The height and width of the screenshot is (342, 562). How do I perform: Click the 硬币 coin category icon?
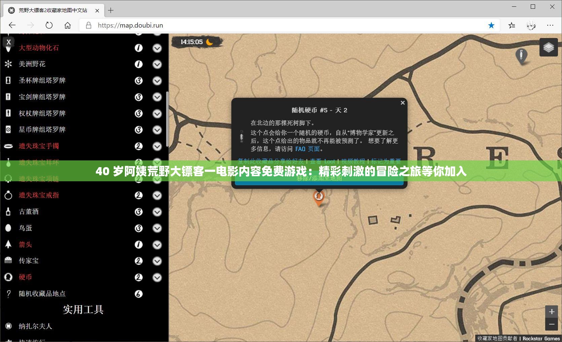click(x=8, y=277)
